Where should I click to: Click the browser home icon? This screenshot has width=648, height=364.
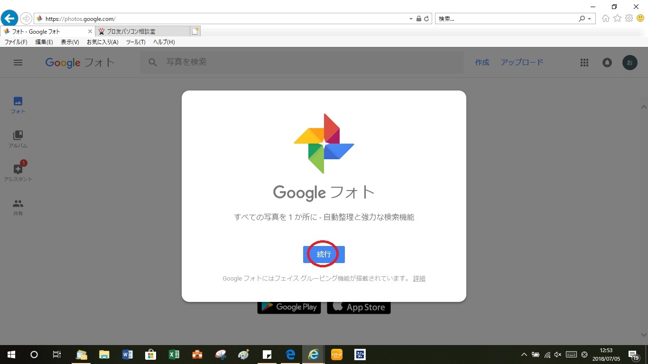(605, 18)
